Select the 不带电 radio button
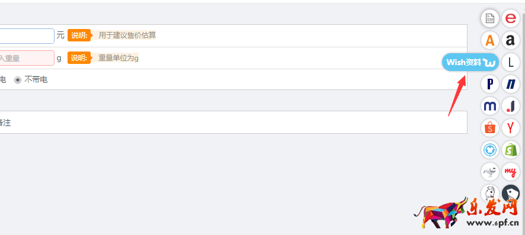Screen dimensions: 525x235 pyautogui.click(x=17, y=80)
